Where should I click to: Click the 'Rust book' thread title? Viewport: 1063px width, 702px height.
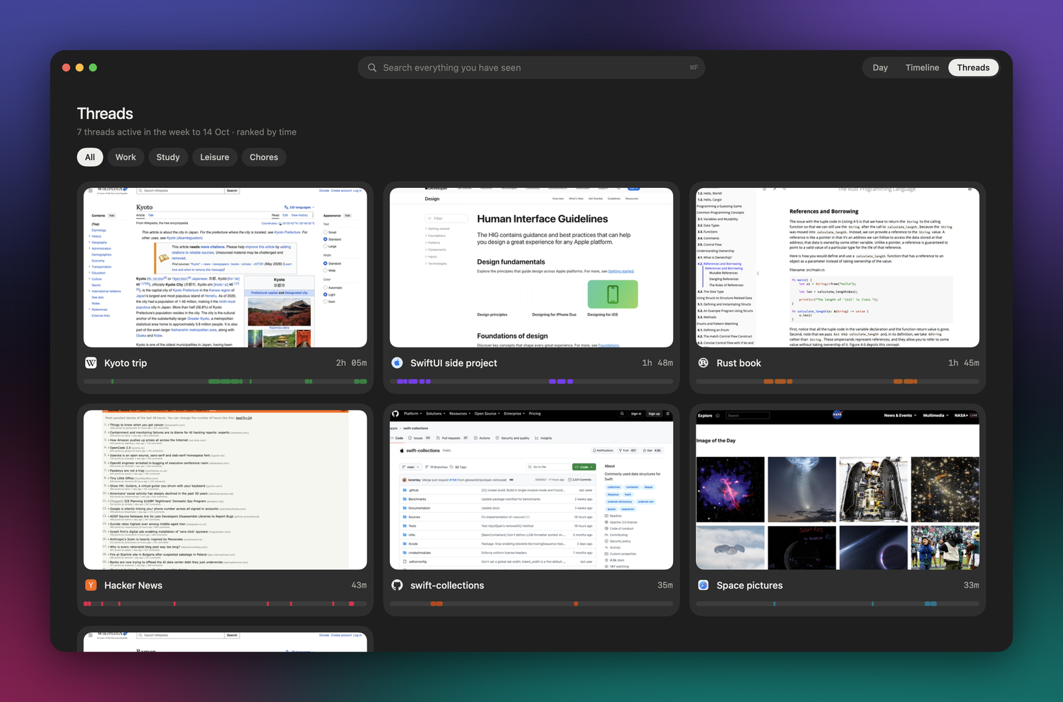click(x=739, y=363)
